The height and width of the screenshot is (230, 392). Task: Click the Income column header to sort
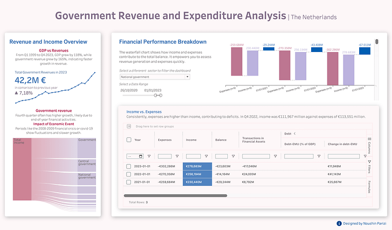tap(191, 140)
